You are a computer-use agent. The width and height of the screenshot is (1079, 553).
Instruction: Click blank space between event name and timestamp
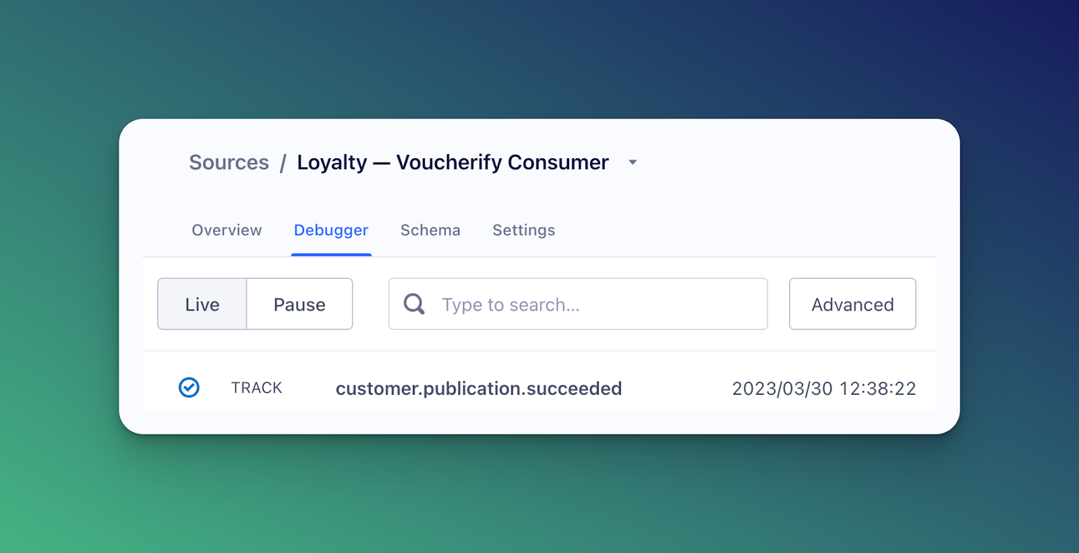(x=678, y=389)
